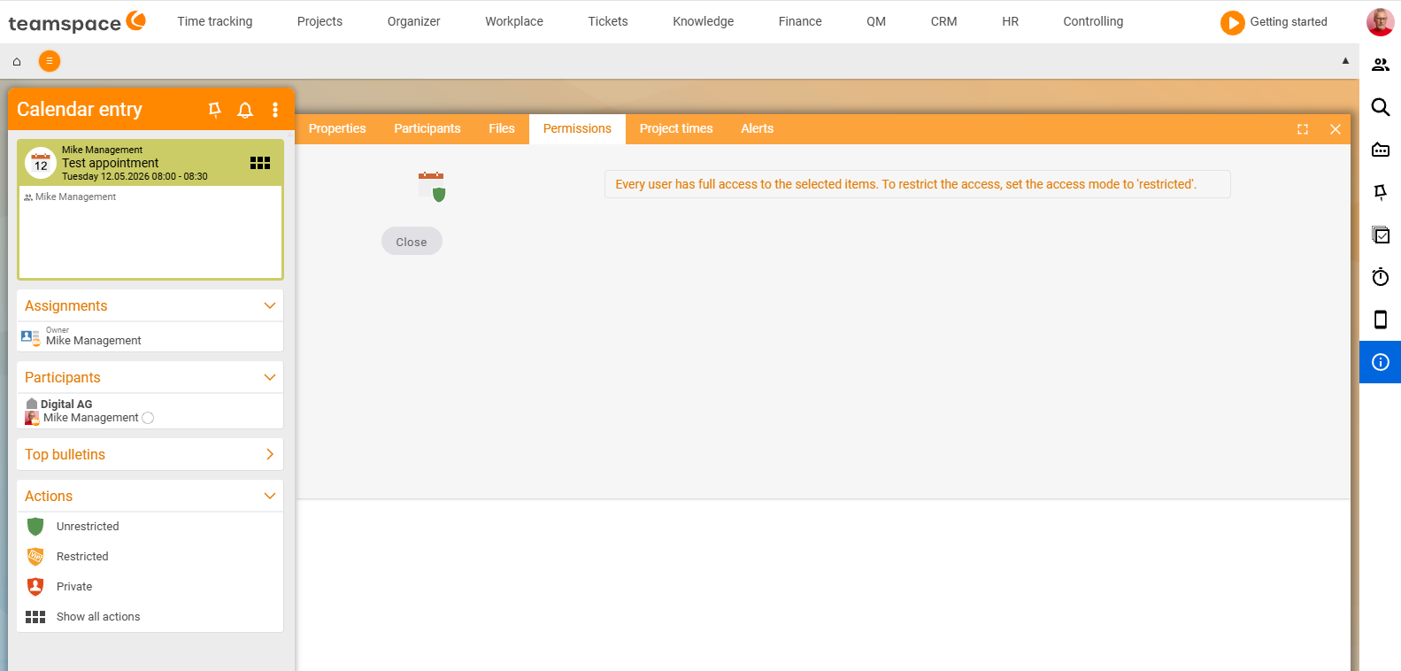Viewport: 1401px width, 671px height.
Task: Open the Controlling menu
Action: point(1093,21)
